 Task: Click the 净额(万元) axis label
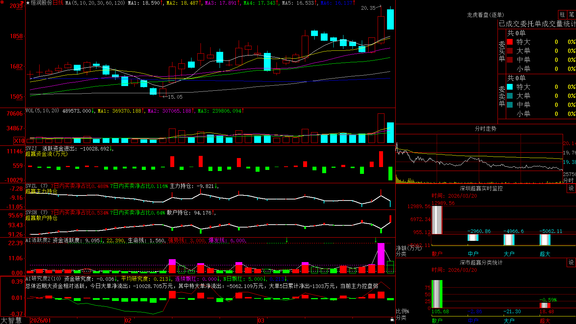point(409,248)
